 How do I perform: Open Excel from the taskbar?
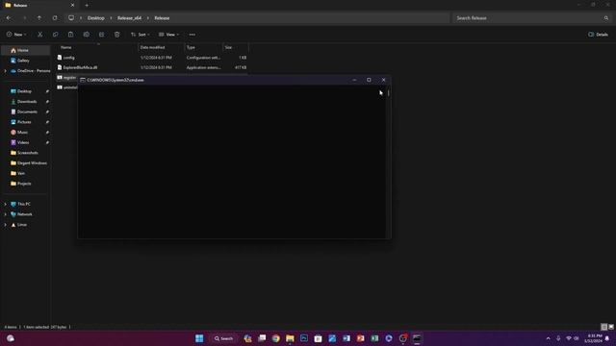374,338
